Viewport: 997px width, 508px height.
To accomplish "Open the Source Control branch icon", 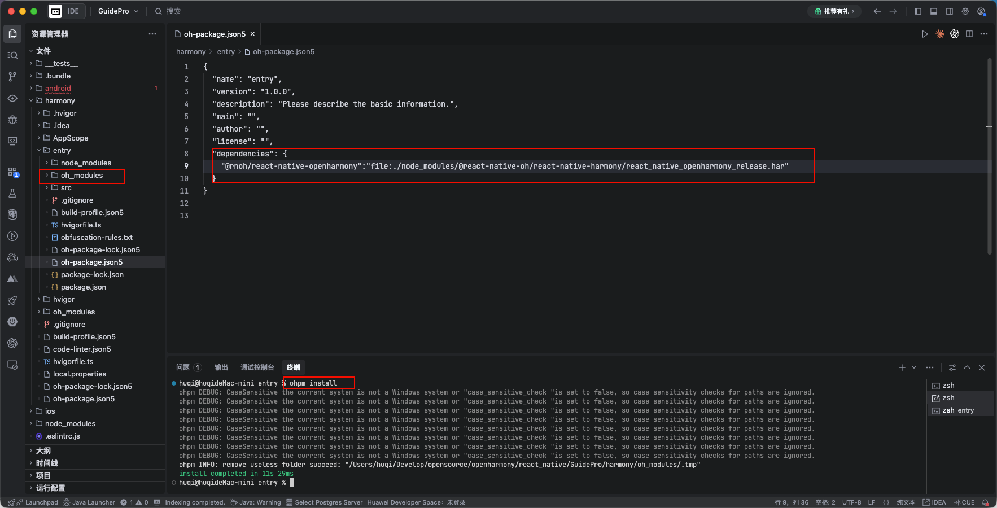I will coord(12,77).
